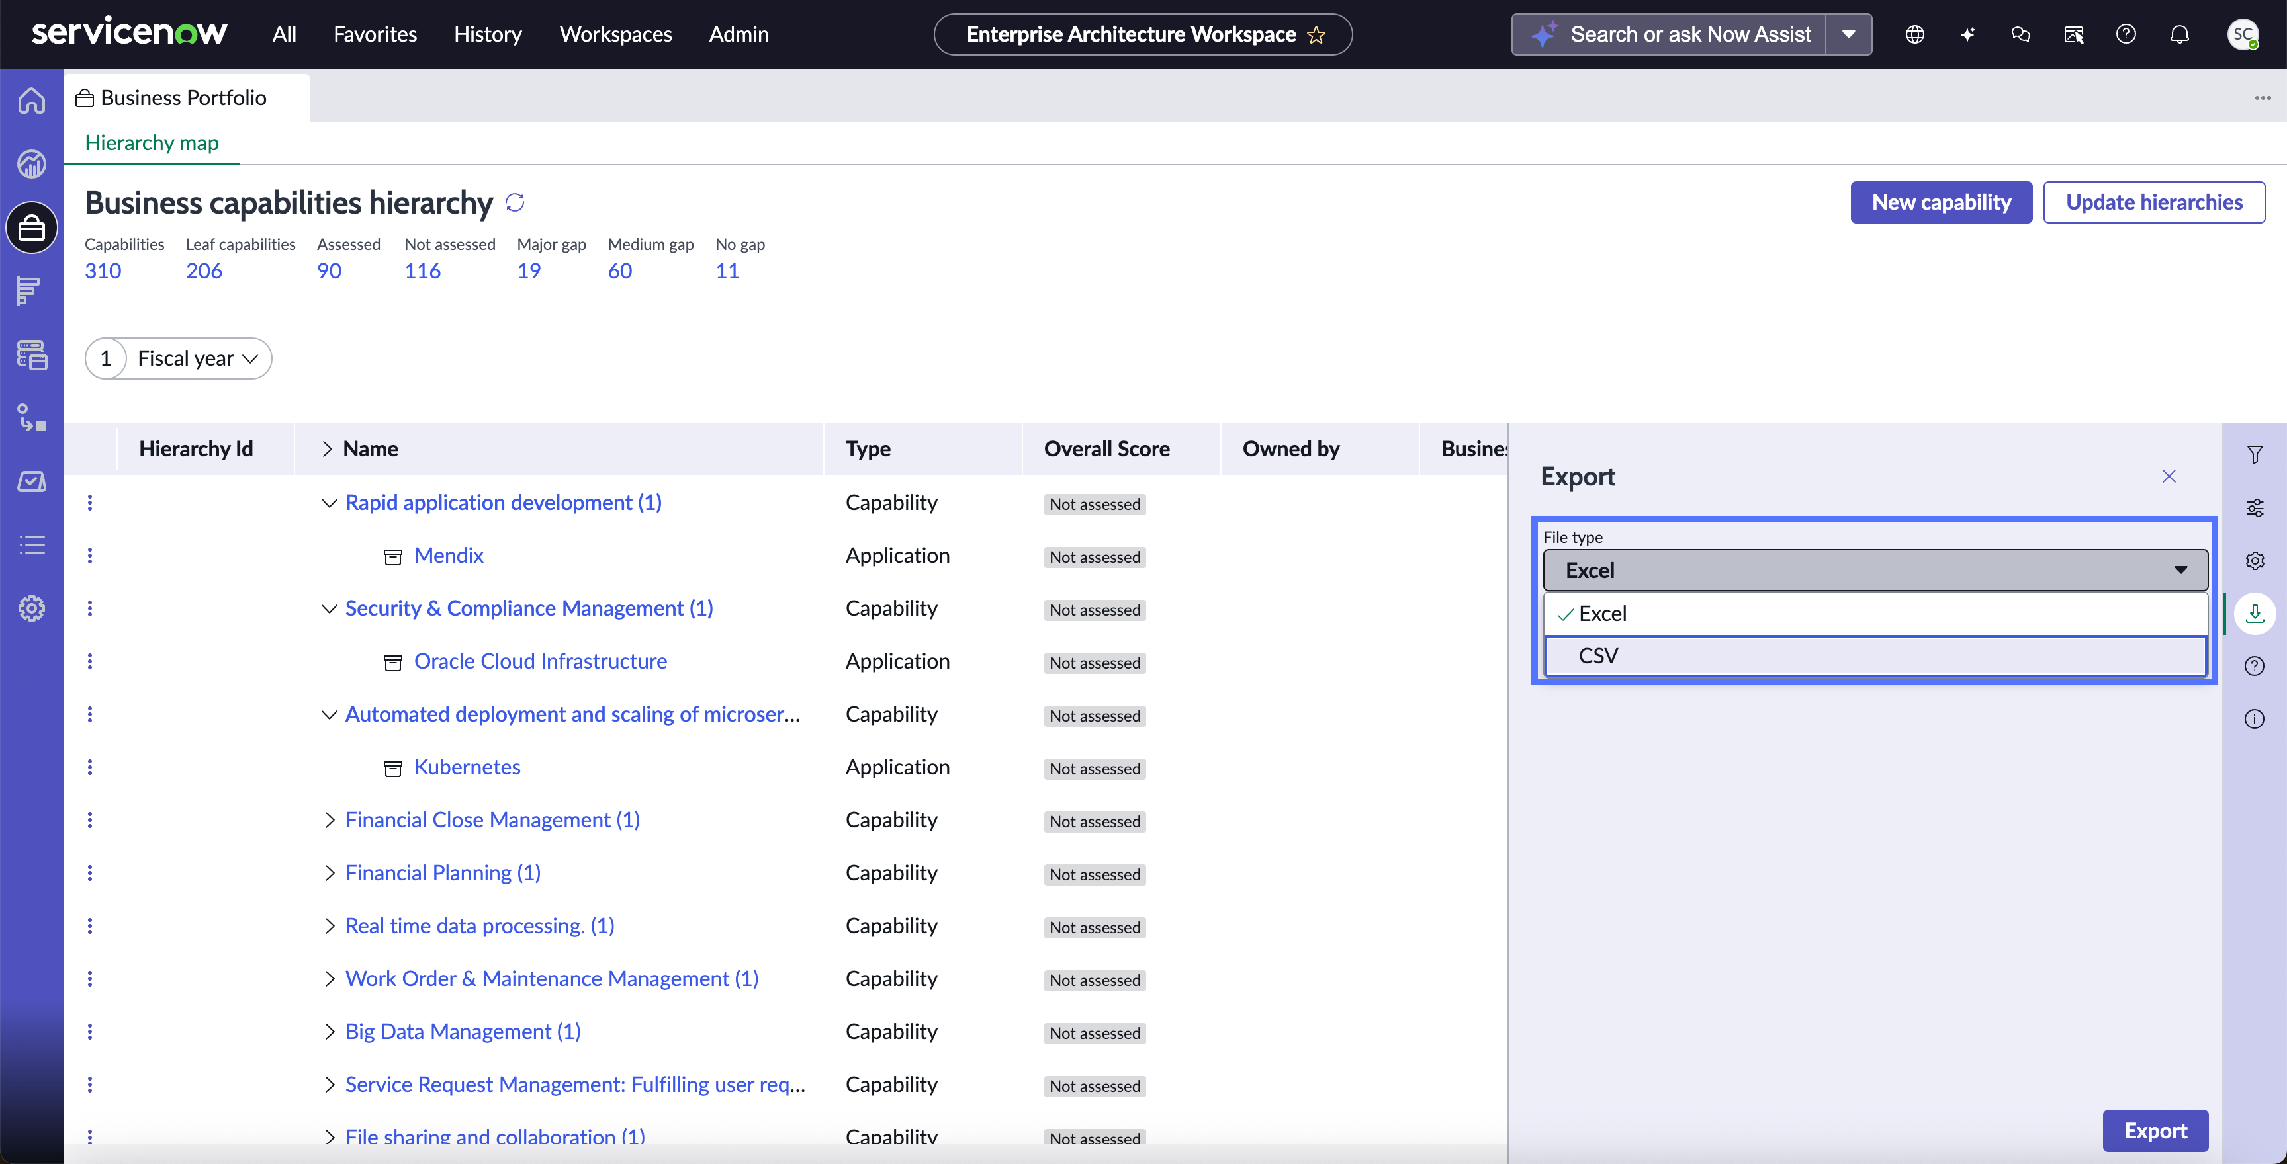Screen dimensions: 2287x1164
Task: Click the Capabilities count 310
Action: (x=103, y=270)
